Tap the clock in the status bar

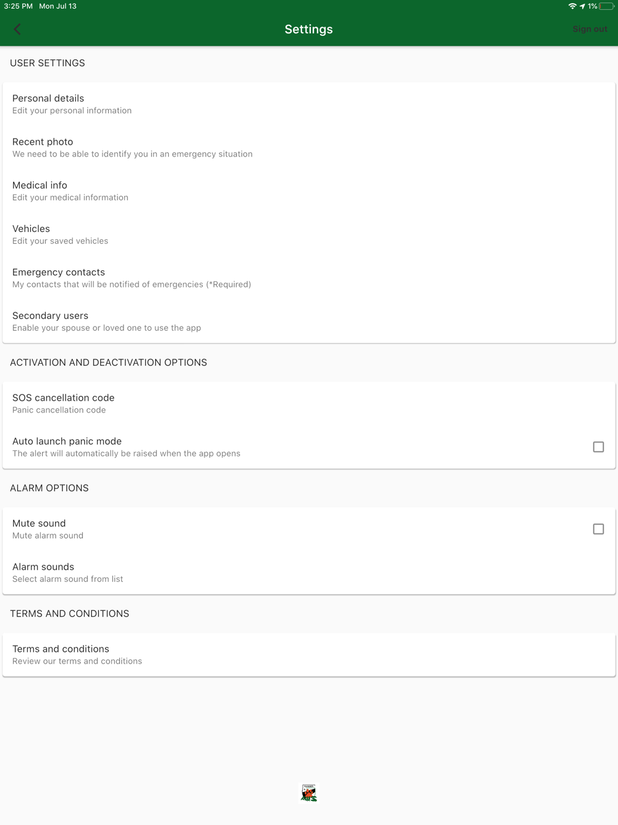click(19, 6)
